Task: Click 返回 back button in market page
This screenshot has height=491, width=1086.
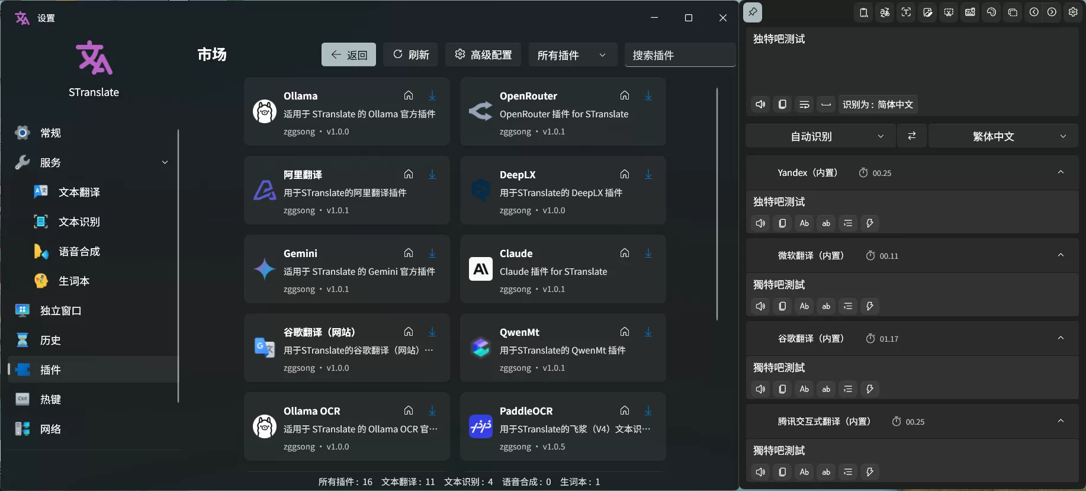Action: [x=349, y=54]
